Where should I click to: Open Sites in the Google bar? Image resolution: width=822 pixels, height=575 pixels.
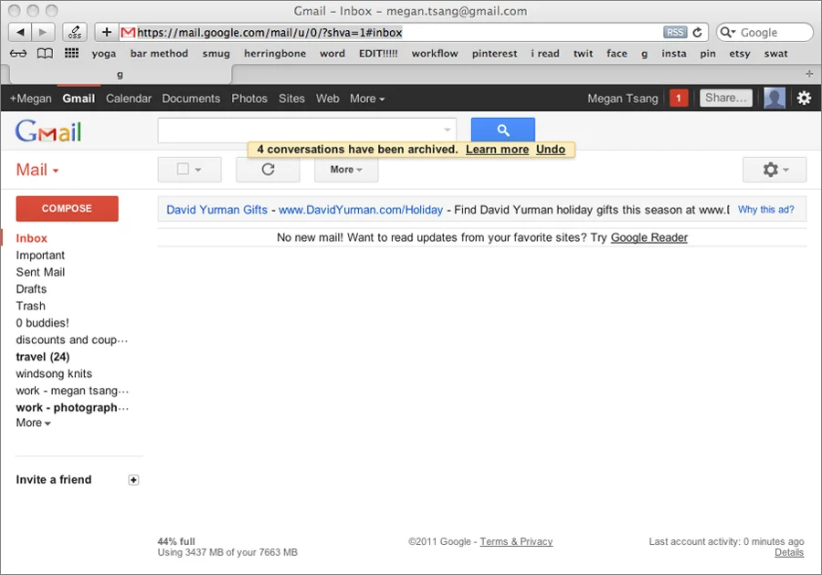click(x=291, y=99)
